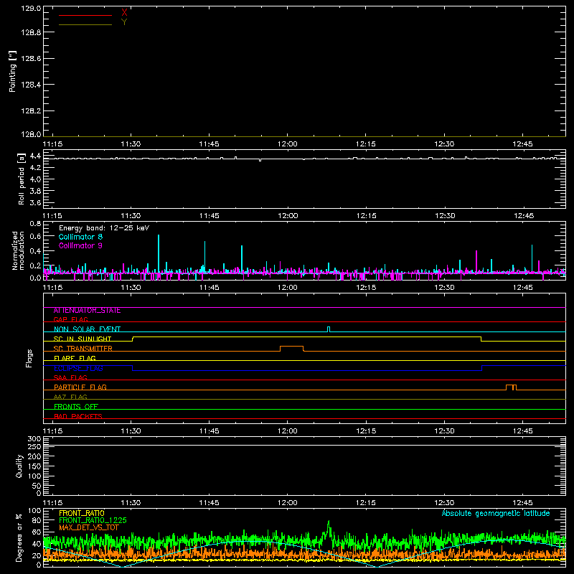
Task: Click the GAP_FLAG label
Action: (x=70, y=319)
